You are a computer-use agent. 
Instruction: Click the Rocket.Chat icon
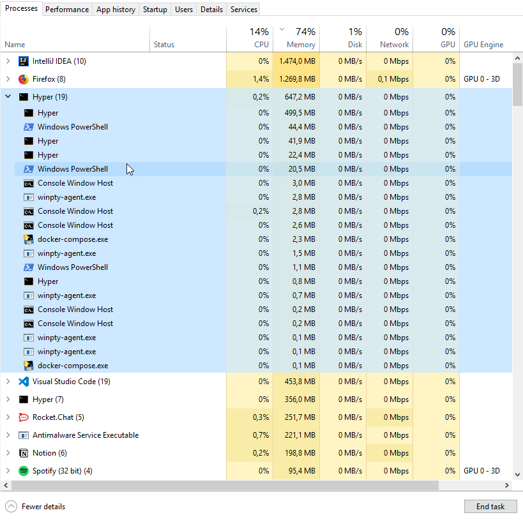click(x=24, y=417)
